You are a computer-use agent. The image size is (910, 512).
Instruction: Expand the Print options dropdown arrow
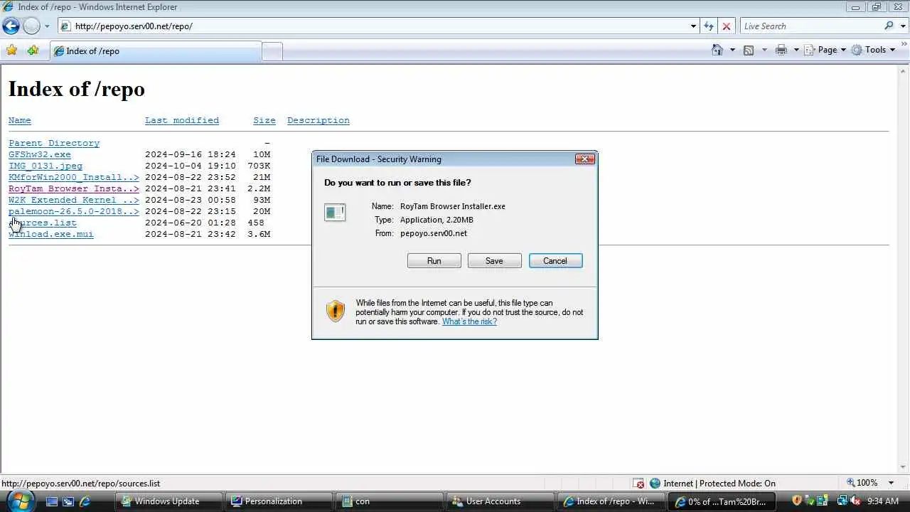tap(796, 50)
